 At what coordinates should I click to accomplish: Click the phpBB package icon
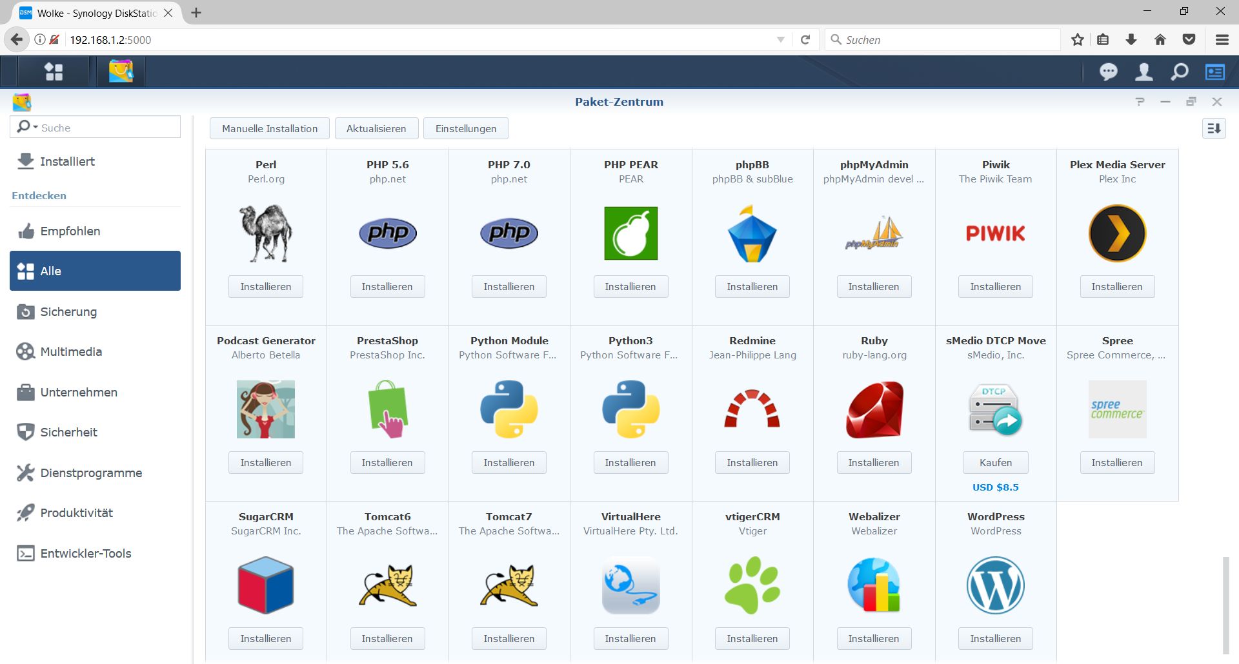click(752, 233)
